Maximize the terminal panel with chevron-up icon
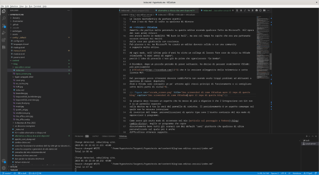Screen dimensions: 319x175 313,136
